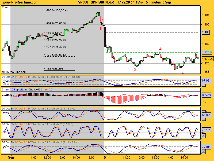
Task: Click the DTOscillator2 (13 8 5 5) label
Action: [x=60, y=109]
